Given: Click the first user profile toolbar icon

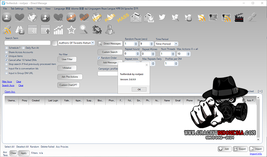Looking at the screenshot, I should [x=7, y=17].
